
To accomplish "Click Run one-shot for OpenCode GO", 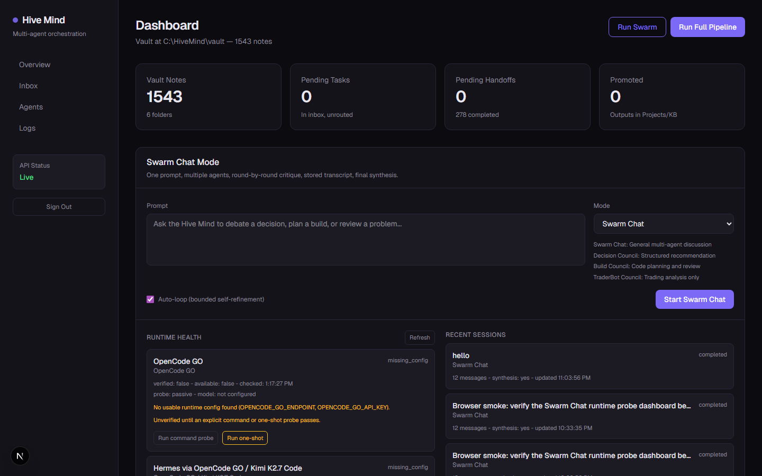I will tap(245, 438).
